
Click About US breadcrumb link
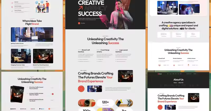[181, 83]
